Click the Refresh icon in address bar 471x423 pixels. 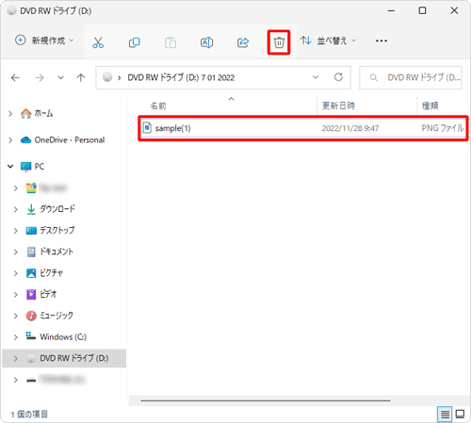(338, 77)
